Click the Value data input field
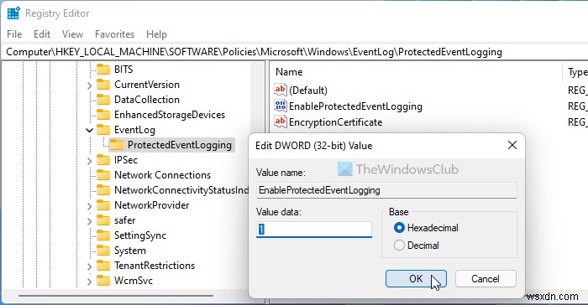Screen dimensions: 588x305 point(314,230)
